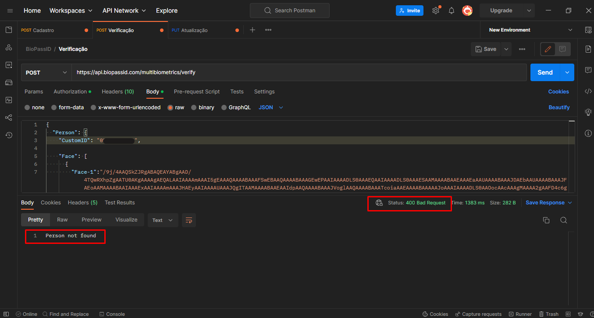Open the Send dropdown arrow

point(568,72)
